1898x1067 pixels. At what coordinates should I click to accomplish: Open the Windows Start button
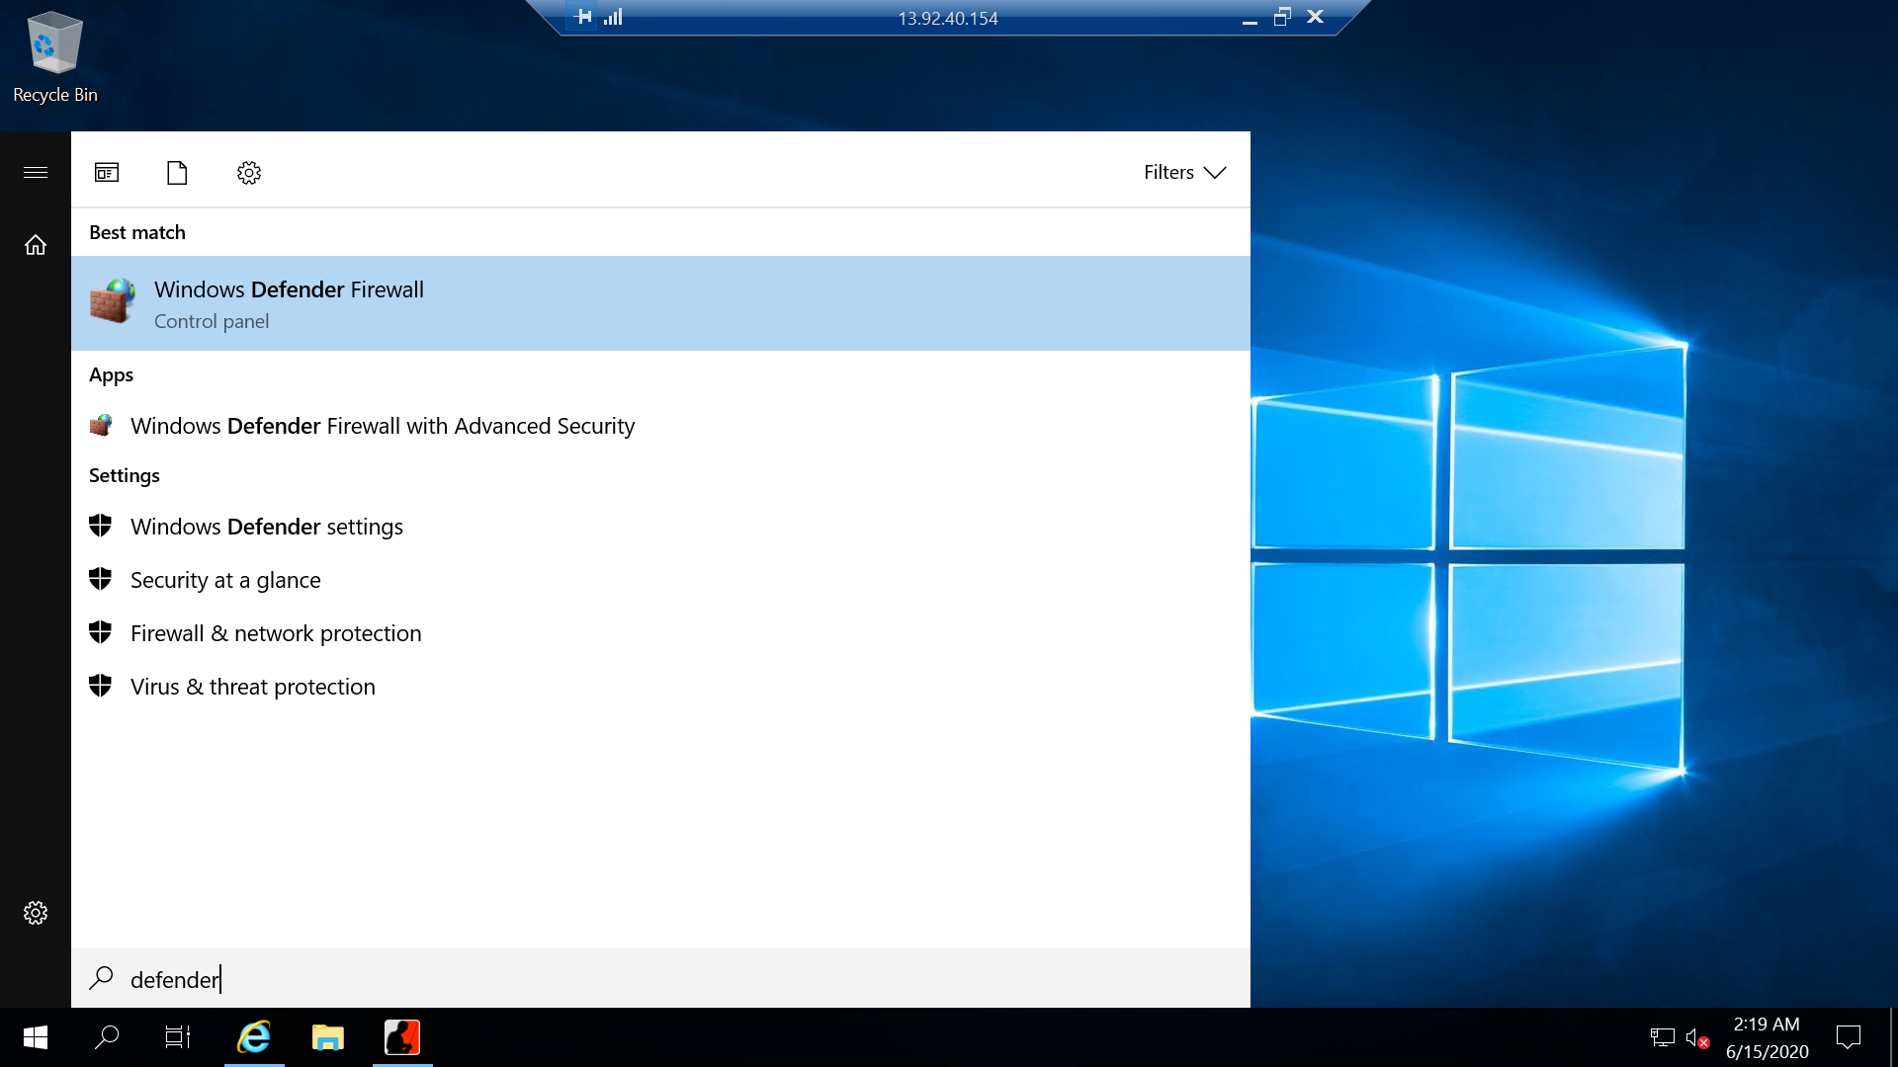[36, 1037]
